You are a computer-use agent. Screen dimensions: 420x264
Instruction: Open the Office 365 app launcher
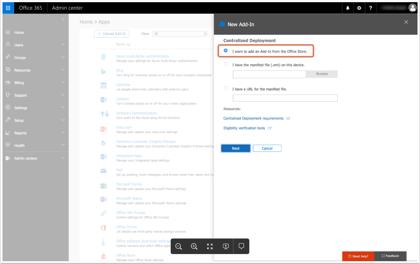coord(7,8)
